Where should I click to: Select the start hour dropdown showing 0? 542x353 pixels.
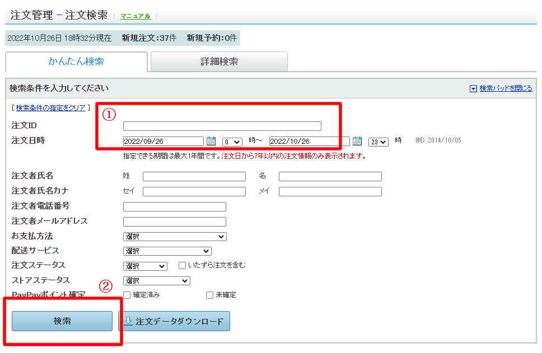point(232,142)
